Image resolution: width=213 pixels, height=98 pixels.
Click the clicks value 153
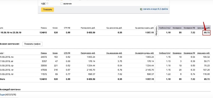(56, 57)
